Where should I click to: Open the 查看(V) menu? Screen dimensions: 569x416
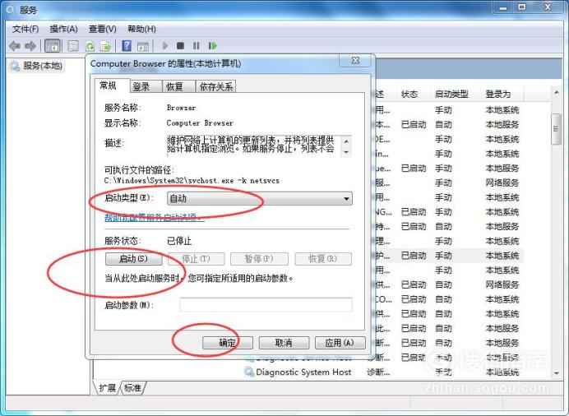tap(103, 29)
